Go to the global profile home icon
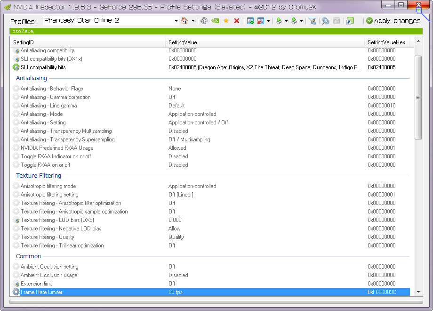Screen dimensions: 433x311 tap(184, 21)
